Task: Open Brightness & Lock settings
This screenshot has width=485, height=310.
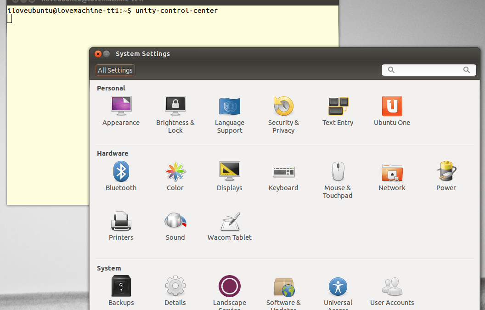Action: pos(175,114)
